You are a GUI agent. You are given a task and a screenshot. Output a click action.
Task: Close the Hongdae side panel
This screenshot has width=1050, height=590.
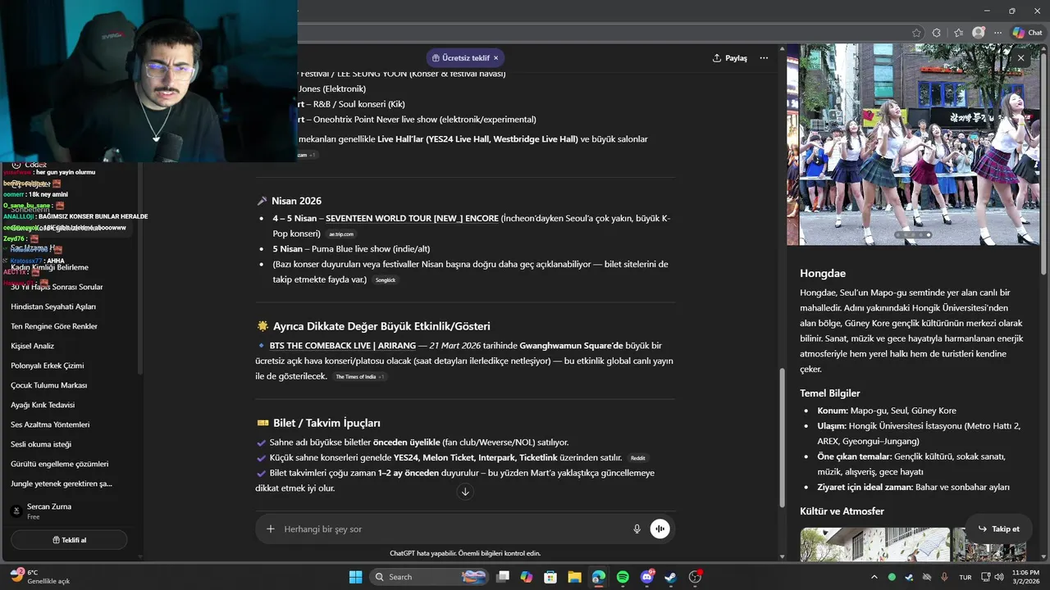pos(1020,58)
